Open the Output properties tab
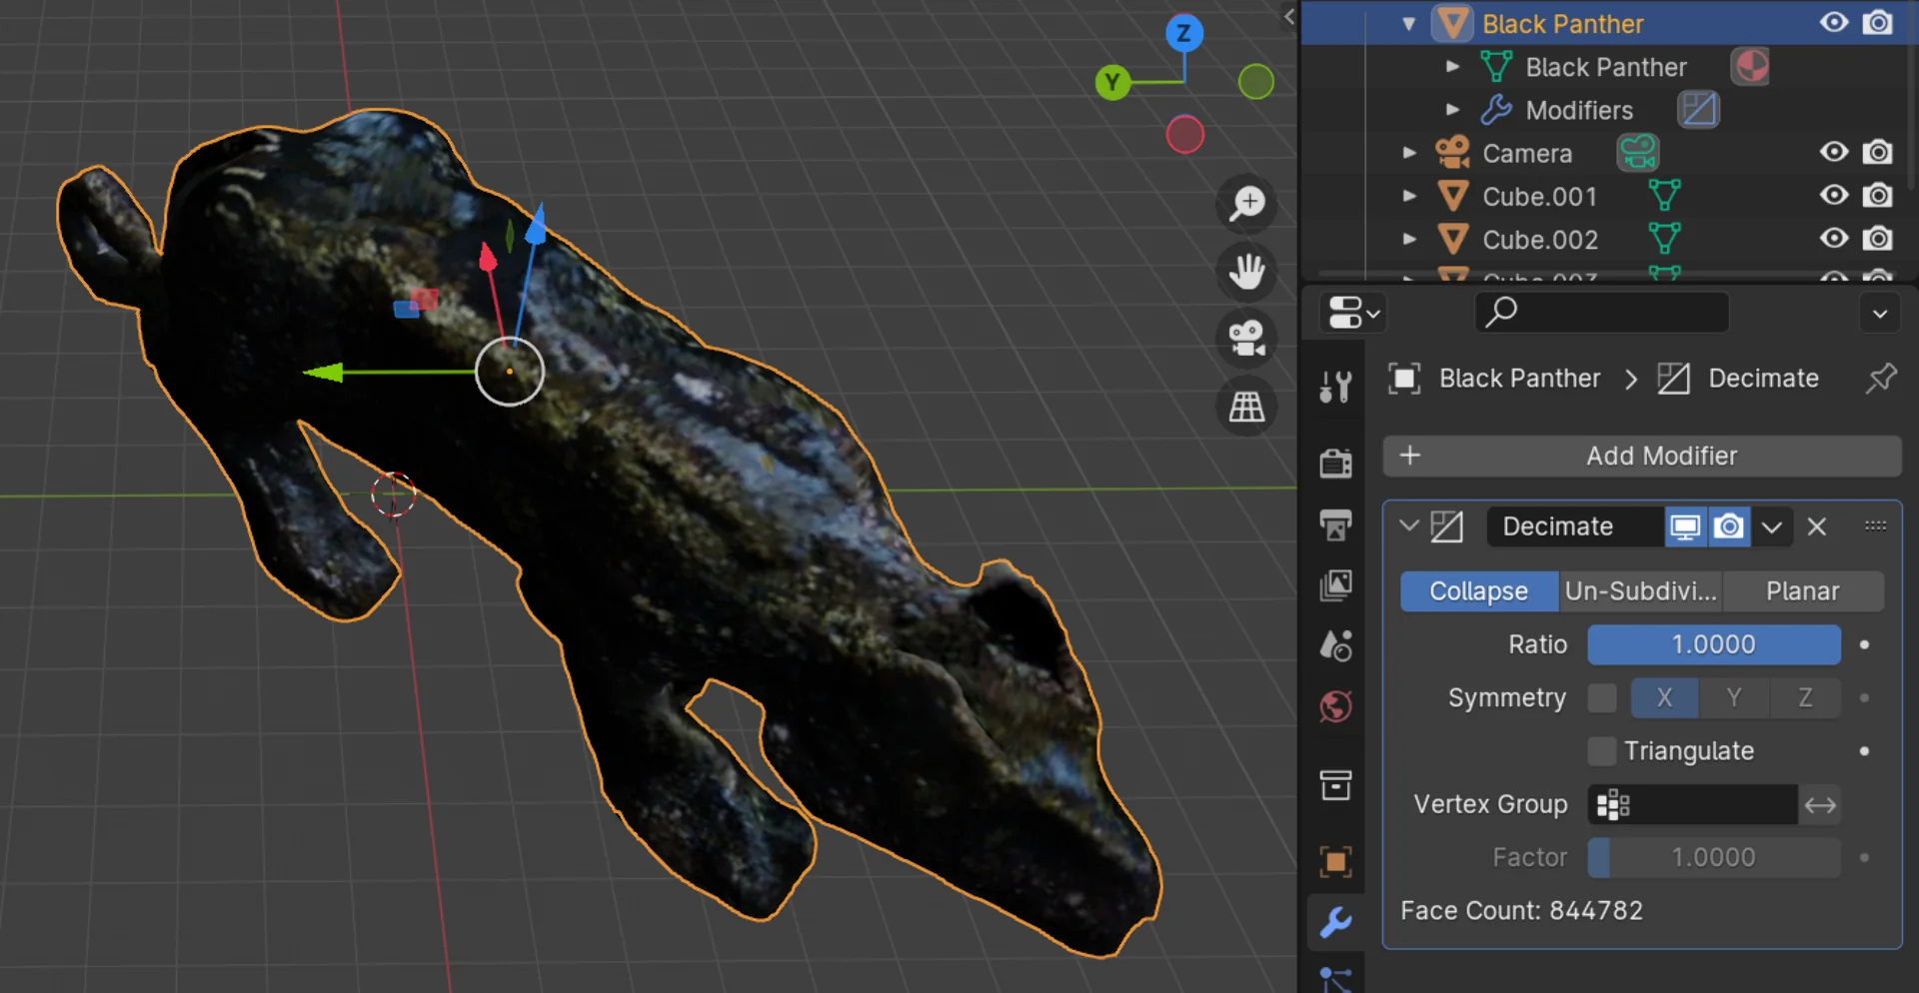This screenshot has width=1919, height=993. coord(1335,524)
